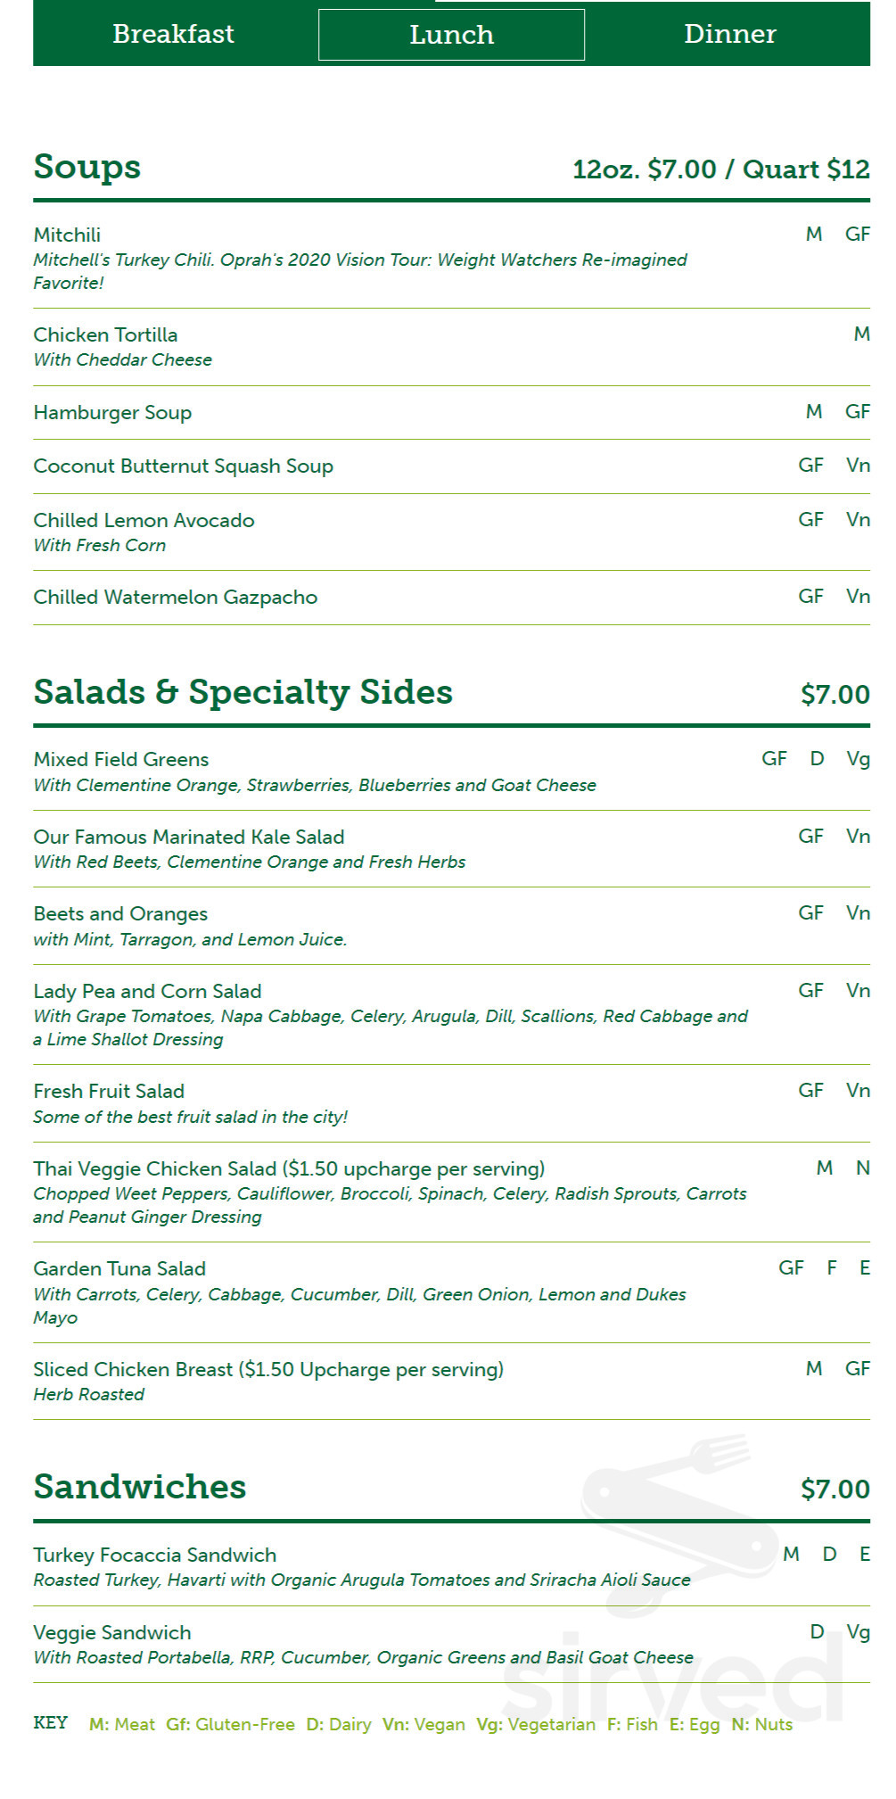The width and height of the screenshot is (896, 1799).
Task: Click the GF label next to Mitchili
Action: (858, 235)
